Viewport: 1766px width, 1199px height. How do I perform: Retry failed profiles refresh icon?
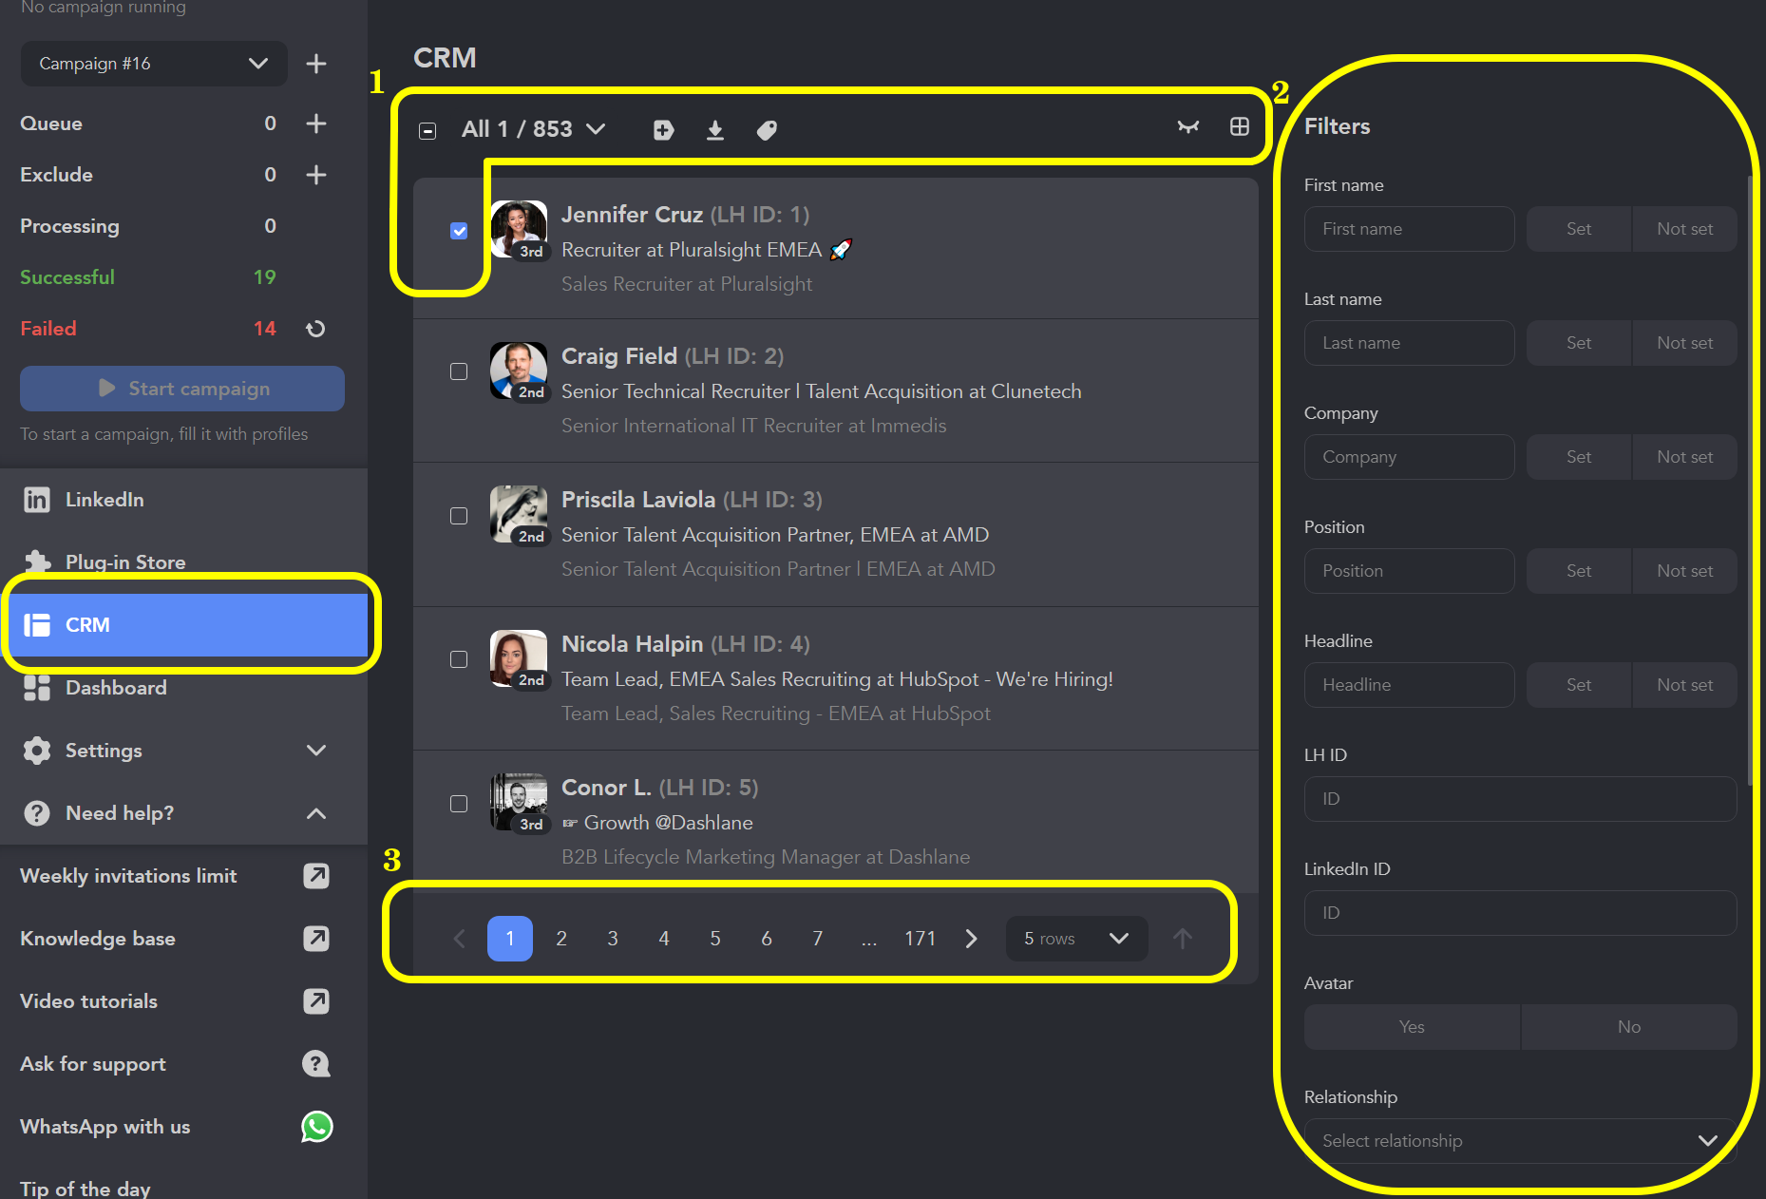(x=315, y=329)
